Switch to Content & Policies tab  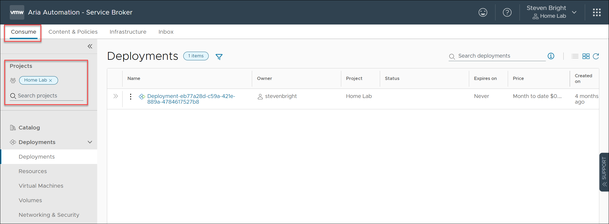click(x=73, y=32)
